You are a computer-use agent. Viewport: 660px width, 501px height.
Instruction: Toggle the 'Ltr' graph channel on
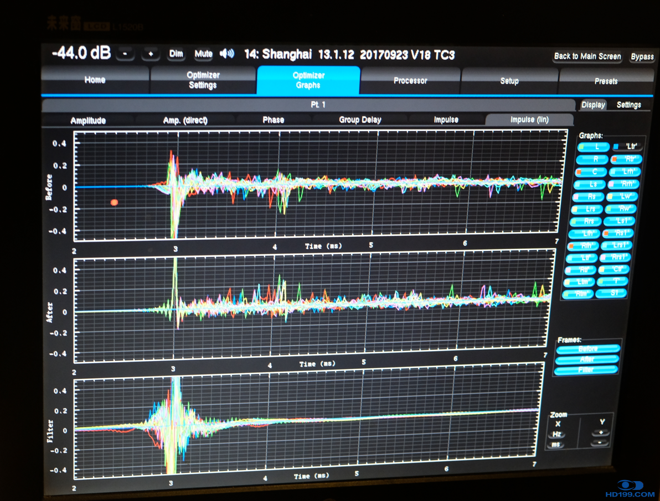[628, 147]
